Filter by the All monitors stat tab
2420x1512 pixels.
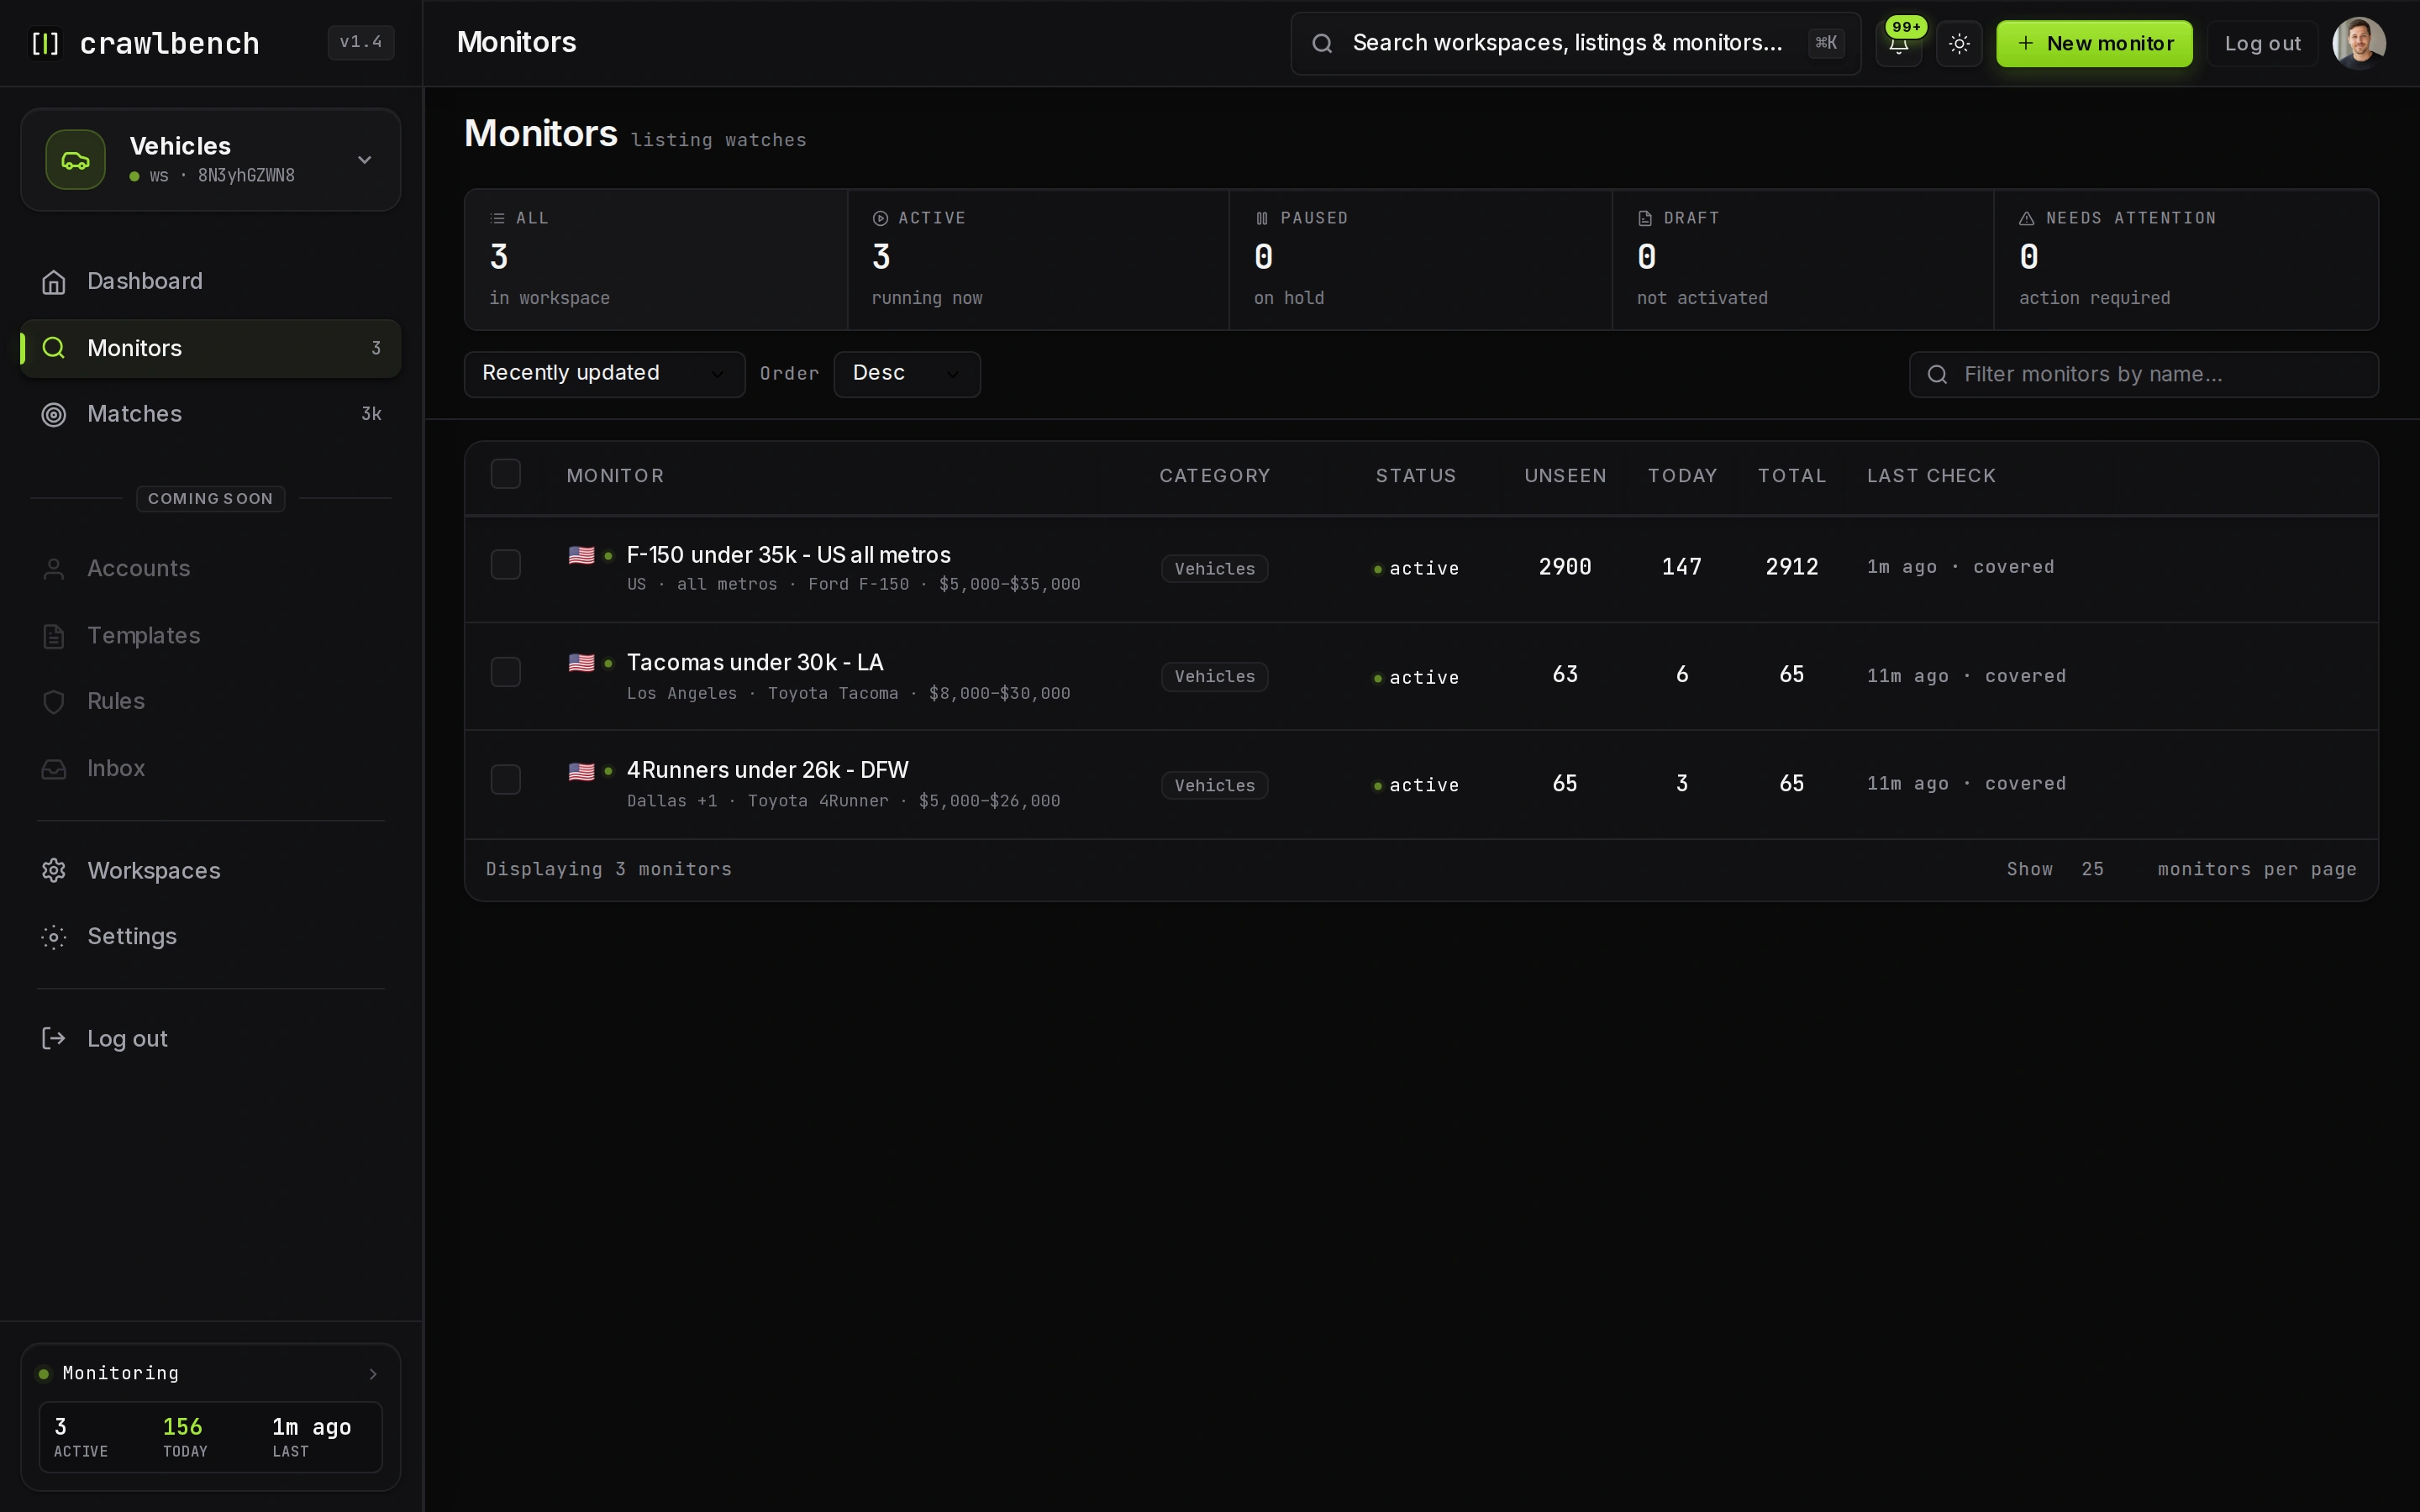656,259
